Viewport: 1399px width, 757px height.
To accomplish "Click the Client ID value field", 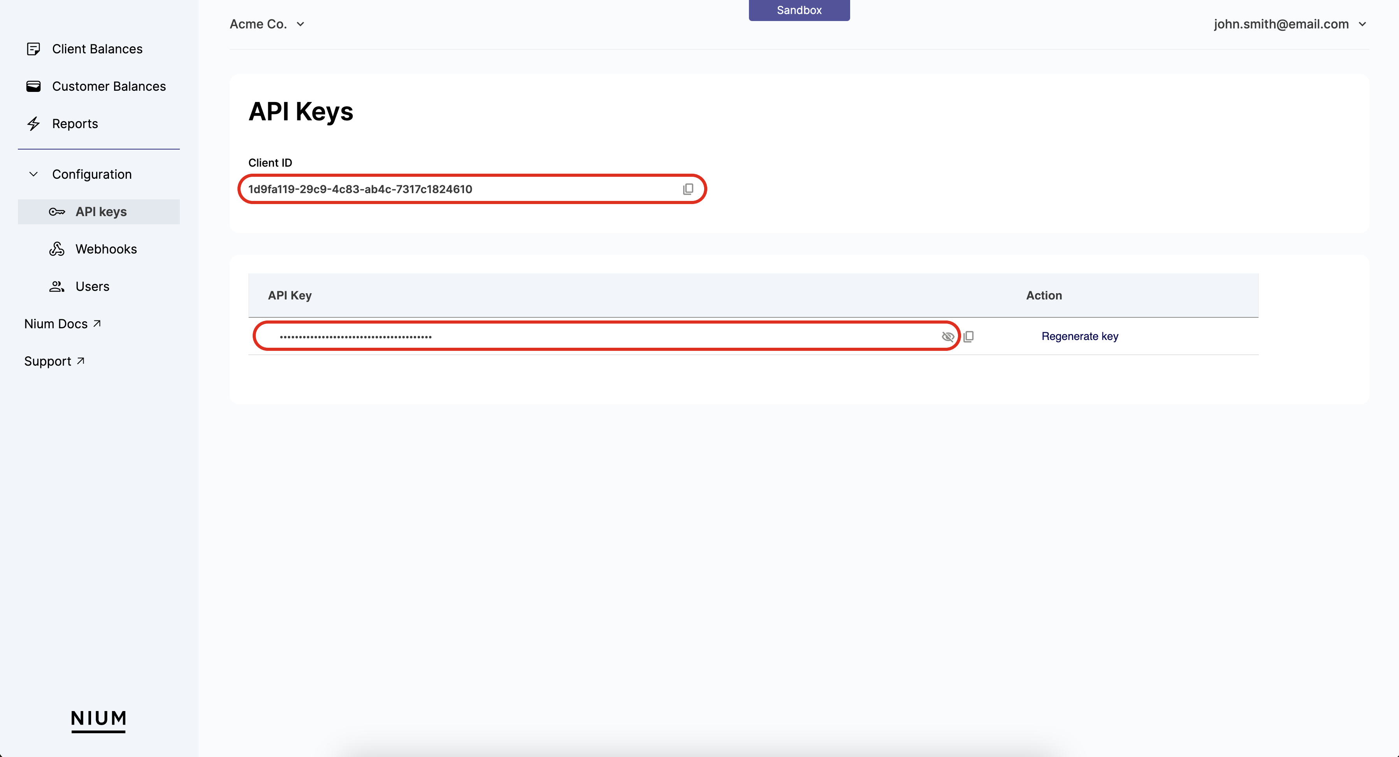I will pos(434,189).
